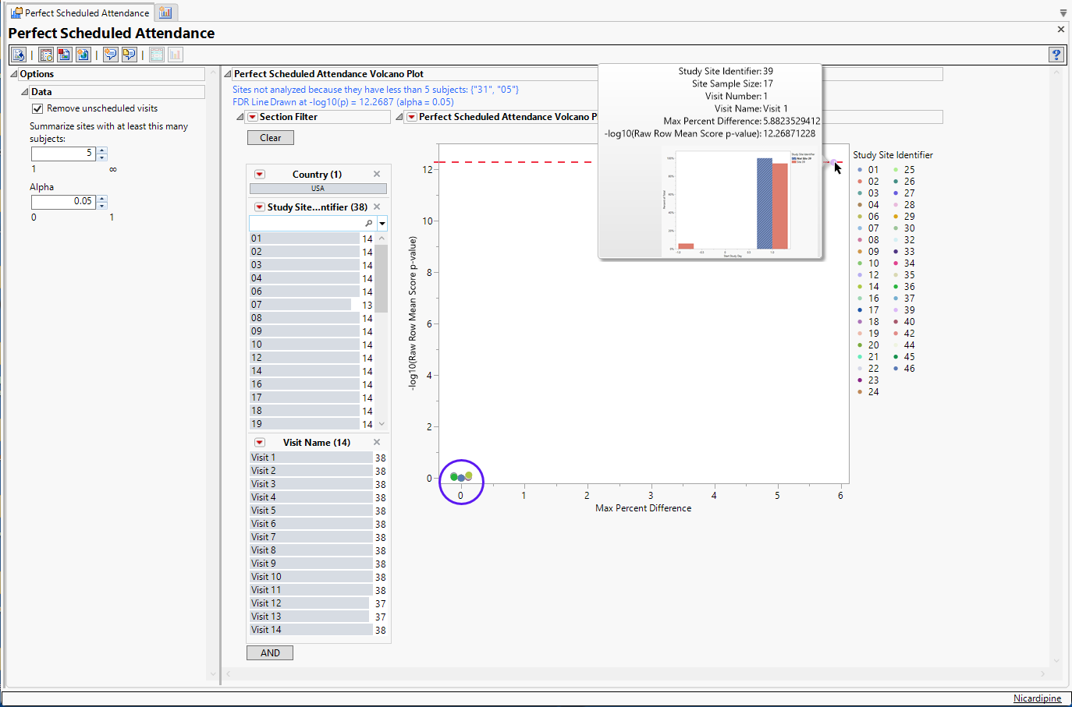The image size is (1072, 707).
Task: Open the Visit Name red triangle menu
Action: click(259, 442)
